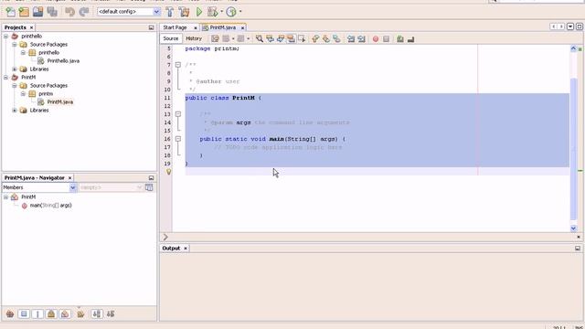The image size is (585, 329).
Task: Select main(String[] args) in Navigator
Action: (x=51, y=205)
